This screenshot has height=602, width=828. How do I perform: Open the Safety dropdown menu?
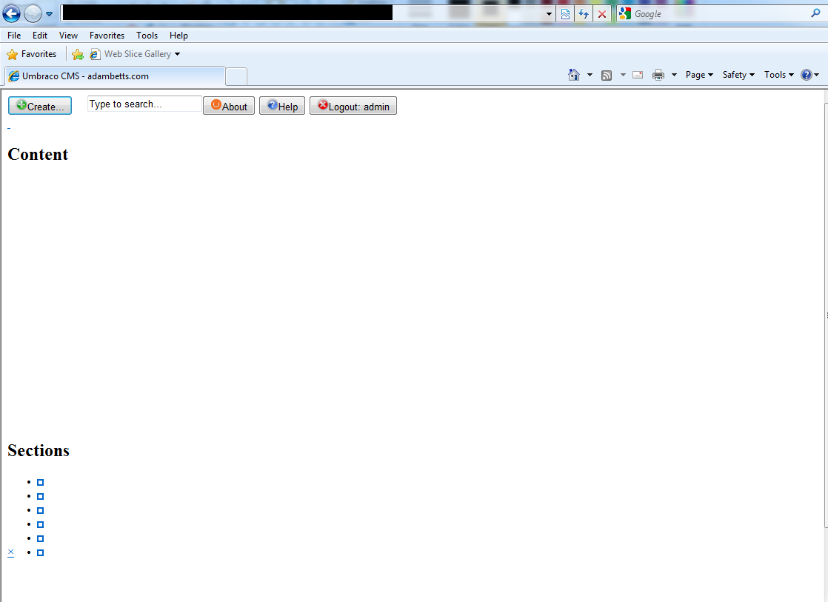(x=738, y=75)
